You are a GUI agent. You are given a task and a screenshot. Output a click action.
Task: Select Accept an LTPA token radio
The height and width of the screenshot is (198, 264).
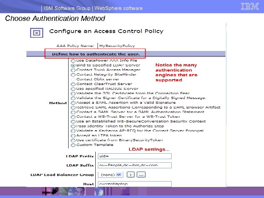click(73, 136)
